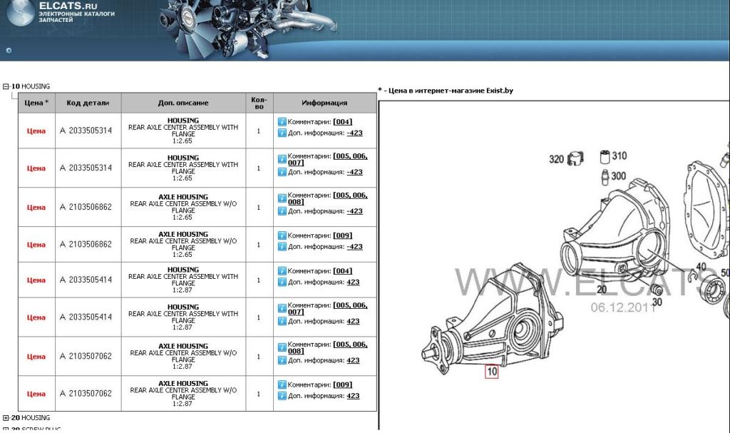Image resolution: width=730 pixels, height=433 pixels.
Task: Click callout number 320 on the diagram
Action: tap(556, 159)
